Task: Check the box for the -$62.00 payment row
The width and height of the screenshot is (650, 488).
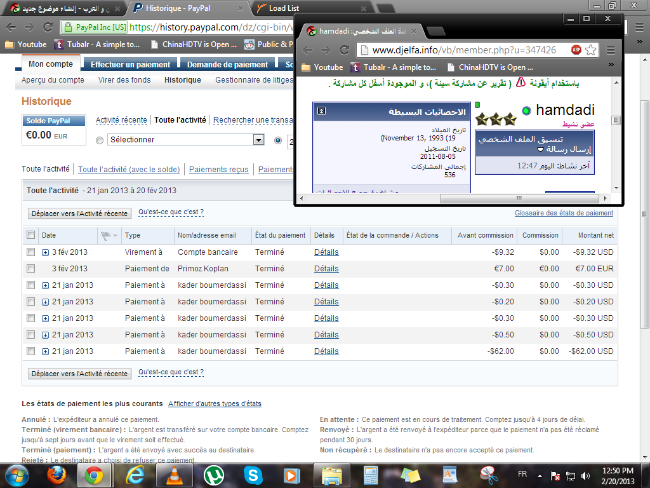Action: 30,351
